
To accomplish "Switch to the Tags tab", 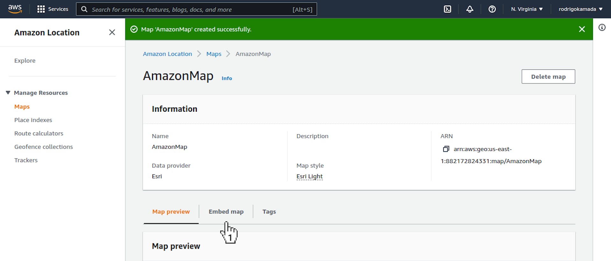I will click(269, 212).
